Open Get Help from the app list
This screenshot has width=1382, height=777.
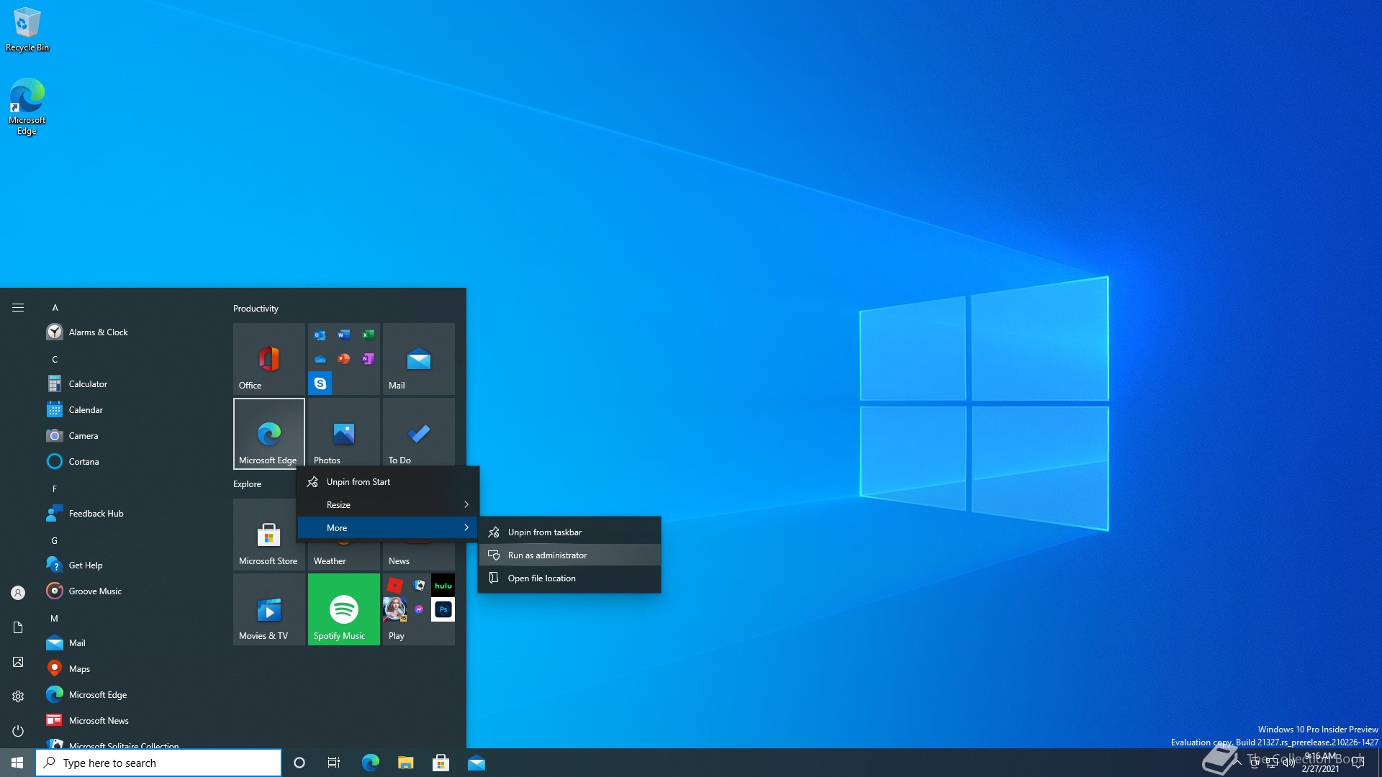point(130,565)
